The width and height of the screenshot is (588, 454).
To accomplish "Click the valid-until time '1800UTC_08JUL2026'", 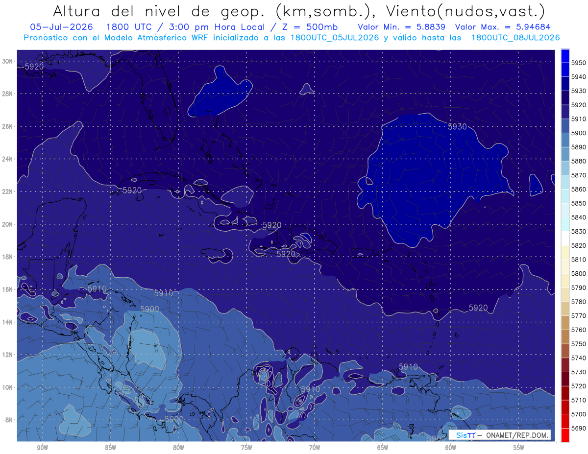I will pyautogui.click(x=515, y=37).
